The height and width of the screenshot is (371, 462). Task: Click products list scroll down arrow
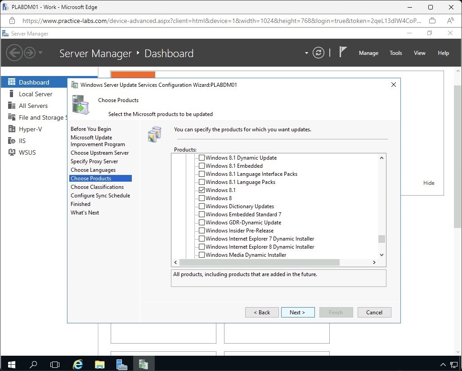[381, 255]
